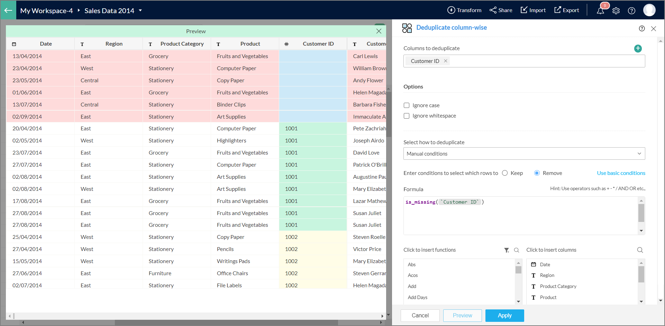665x326 pixels.
Task: Click Use basic conditions link
Action: [621, 173]
